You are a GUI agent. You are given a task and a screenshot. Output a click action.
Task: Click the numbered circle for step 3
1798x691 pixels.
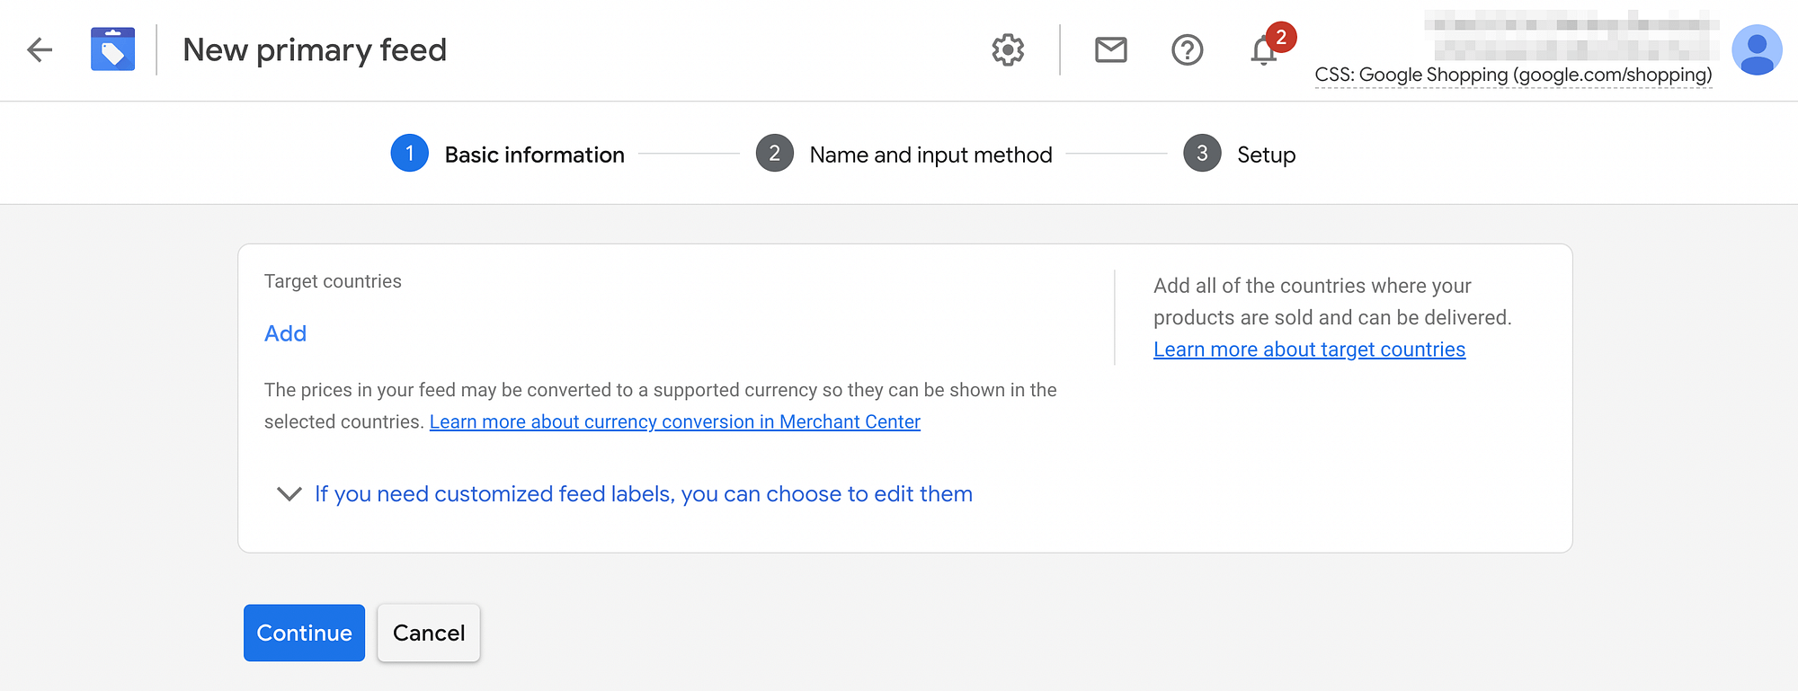coord(1201,153)
